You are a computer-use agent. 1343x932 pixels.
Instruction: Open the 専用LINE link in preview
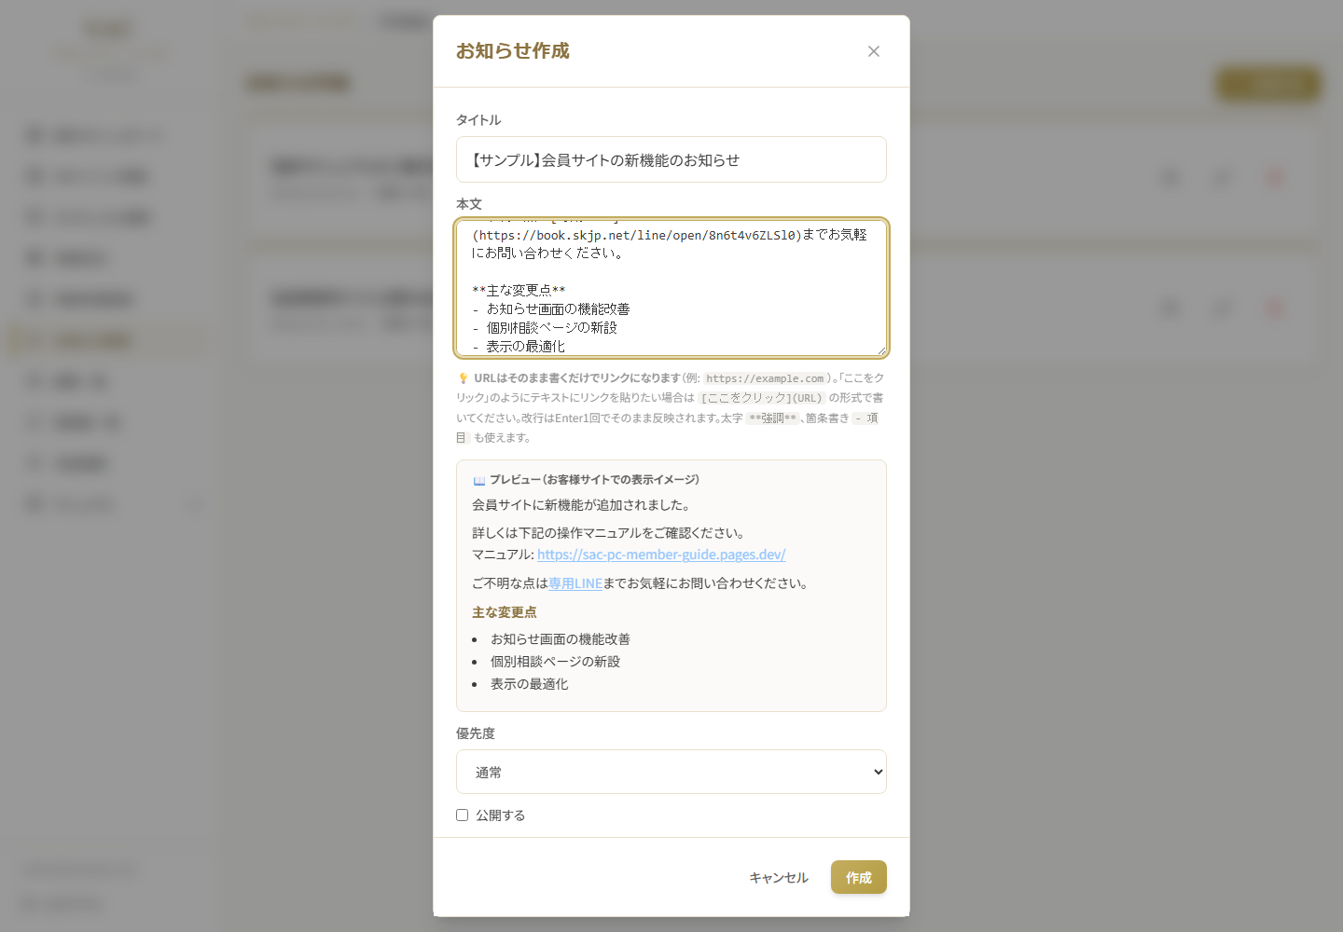575,583
